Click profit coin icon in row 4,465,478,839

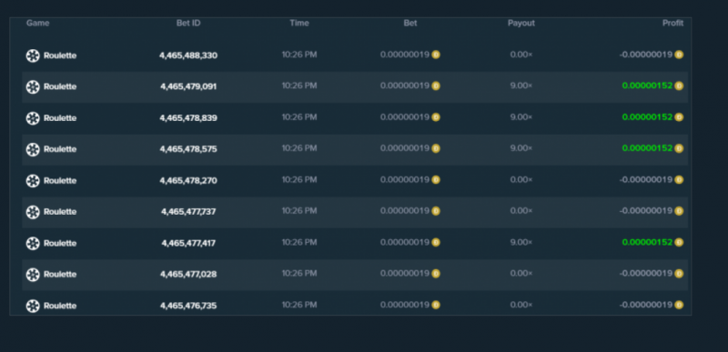679,117
